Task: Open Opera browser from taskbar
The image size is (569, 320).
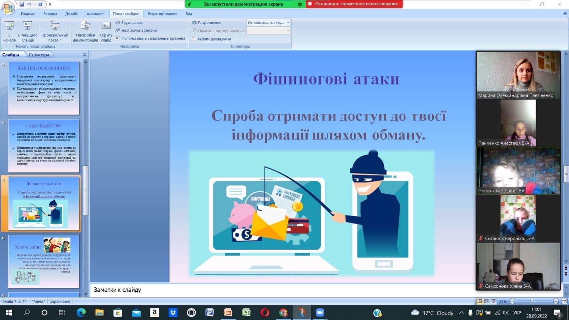Action: pyautogui.click(x=265, y=313)
